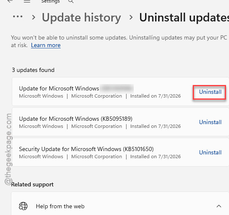Click the chevron before Update history
229x215 pixels.
tap(34, 17)
